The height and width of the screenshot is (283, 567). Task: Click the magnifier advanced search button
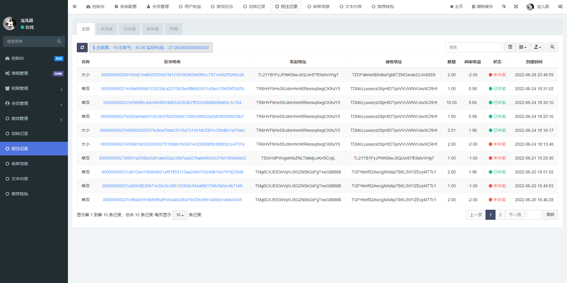[x=552, y=47]
